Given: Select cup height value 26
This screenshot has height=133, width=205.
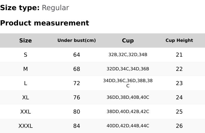Looking at the screenshot, I should (179, 126).
